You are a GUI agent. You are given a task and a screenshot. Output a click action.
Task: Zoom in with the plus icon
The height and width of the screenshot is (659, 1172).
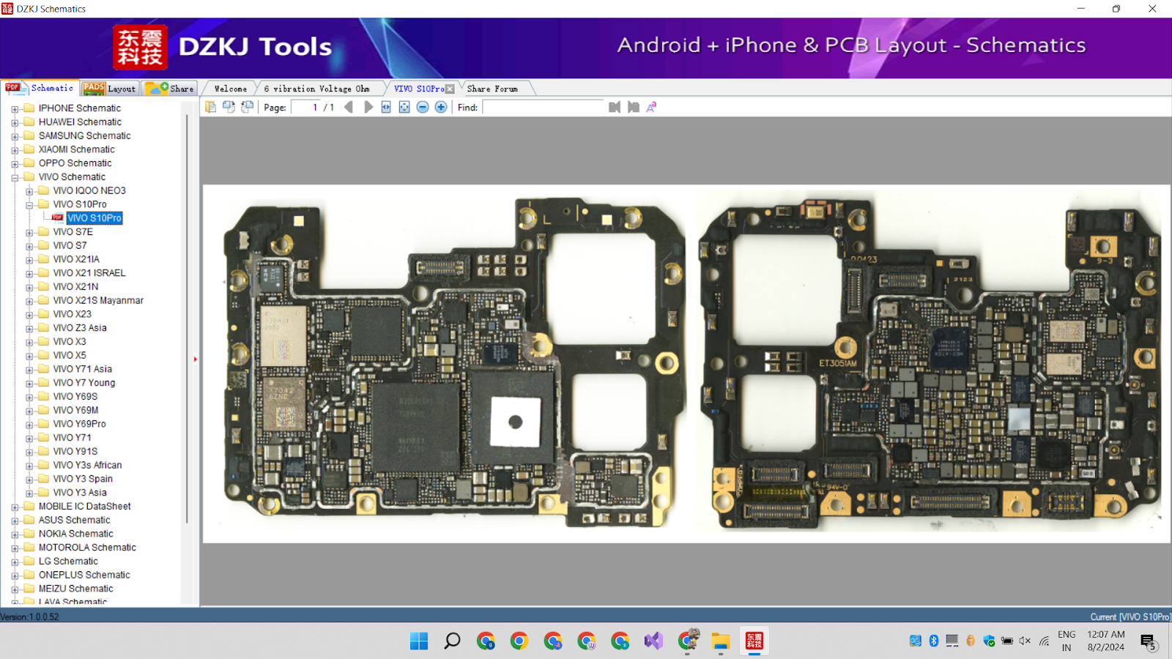coord(441,107)
